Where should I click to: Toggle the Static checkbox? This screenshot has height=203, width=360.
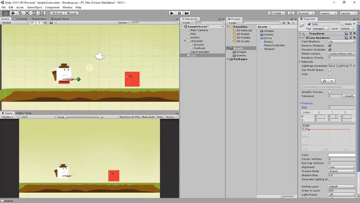pyautogui.click(x=343, y=24)
